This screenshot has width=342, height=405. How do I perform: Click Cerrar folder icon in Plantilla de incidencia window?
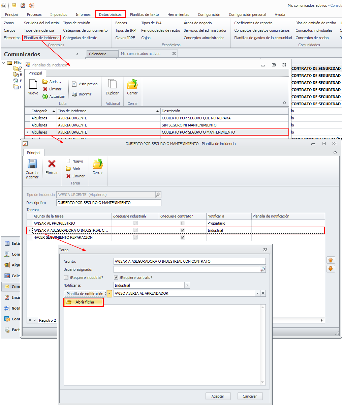point(98,164)
